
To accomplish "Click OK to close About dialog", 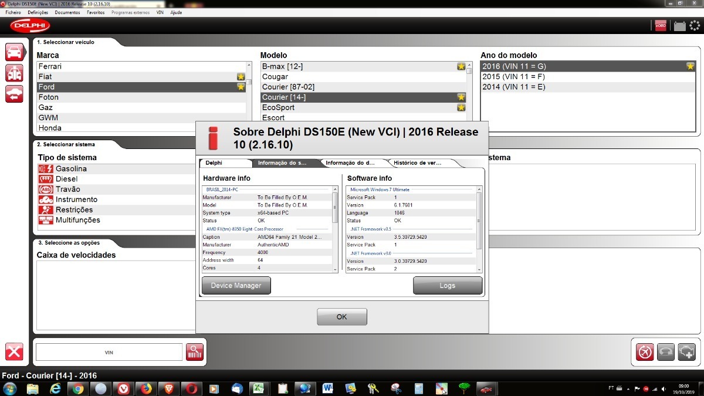I will (x=342, y=317).
